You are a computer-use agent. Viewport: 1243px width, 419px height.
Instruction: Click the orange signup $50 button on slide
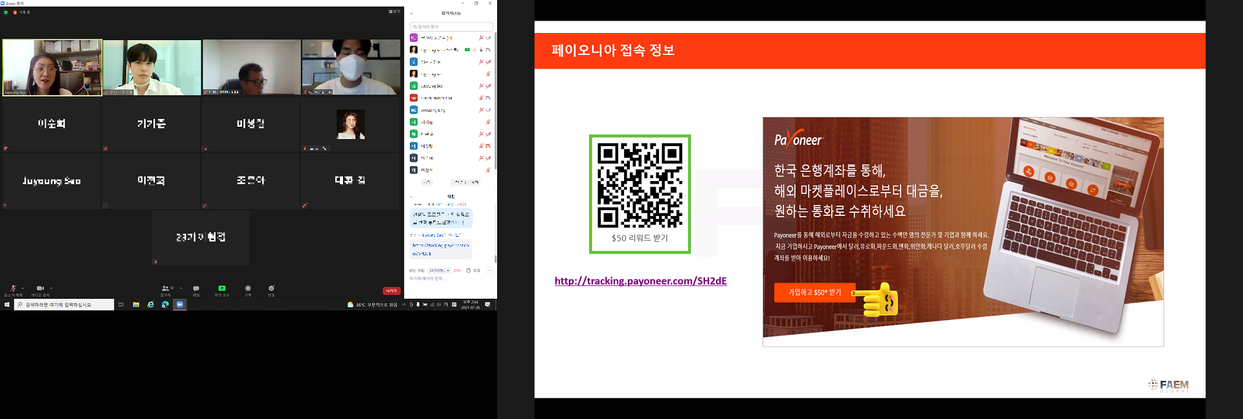814,292
